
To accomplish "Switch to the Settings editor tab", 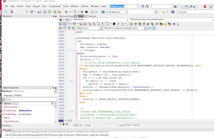I will pos(91,16).
